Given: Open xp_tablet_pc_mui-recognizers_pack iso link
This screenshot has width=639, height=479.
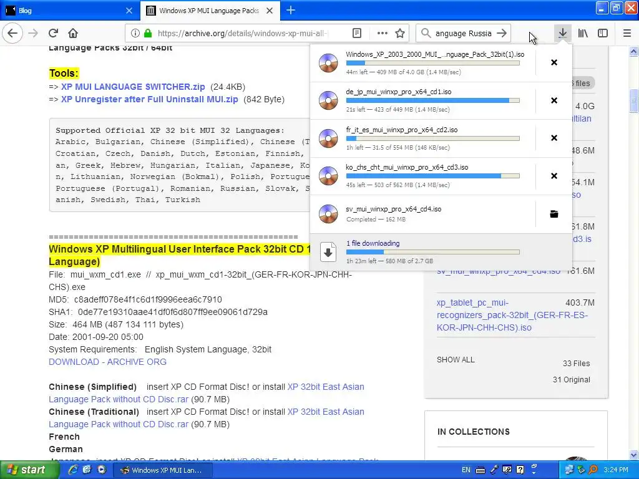Looking at the screenshot, I should click(x=512, y=315).
